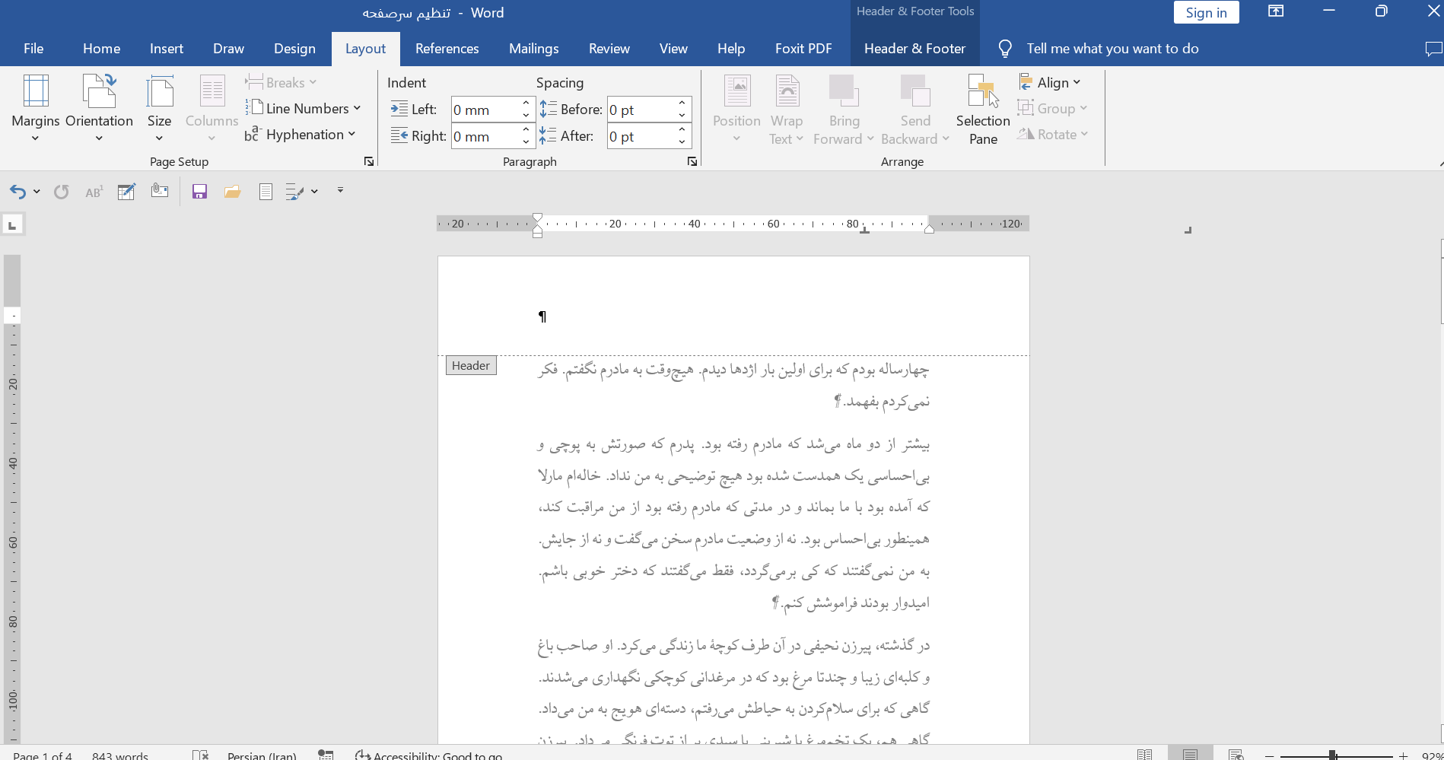The height and width of the screenshot is (760, 1444).
Task: Open Page Setup dialog launcher
Action: tap(369, 161)
